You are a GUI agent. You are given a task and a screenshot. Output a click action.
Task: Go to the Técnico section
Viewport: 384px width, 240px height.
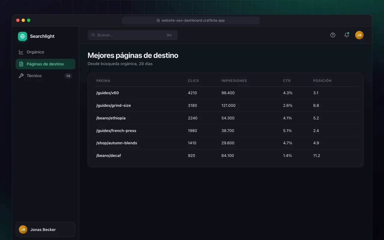[45, 76]
